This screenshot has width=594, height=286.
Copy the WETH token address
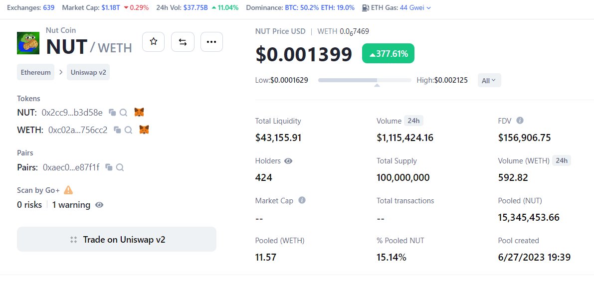pos(117,130)
